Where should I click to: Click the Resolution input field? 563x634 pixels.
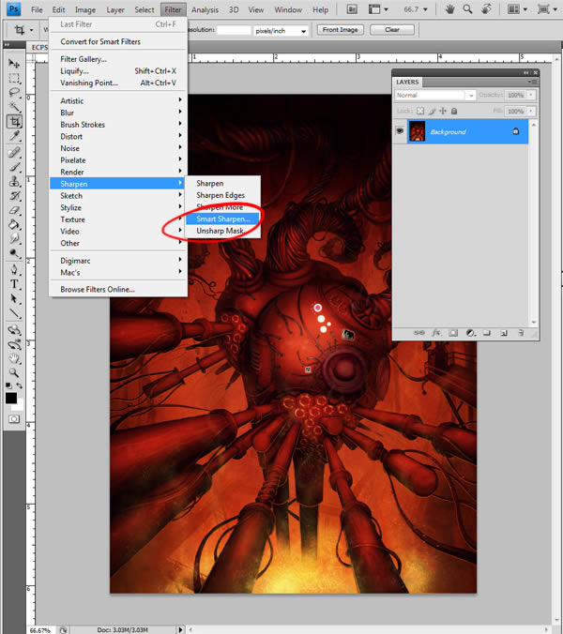point(234,30)
